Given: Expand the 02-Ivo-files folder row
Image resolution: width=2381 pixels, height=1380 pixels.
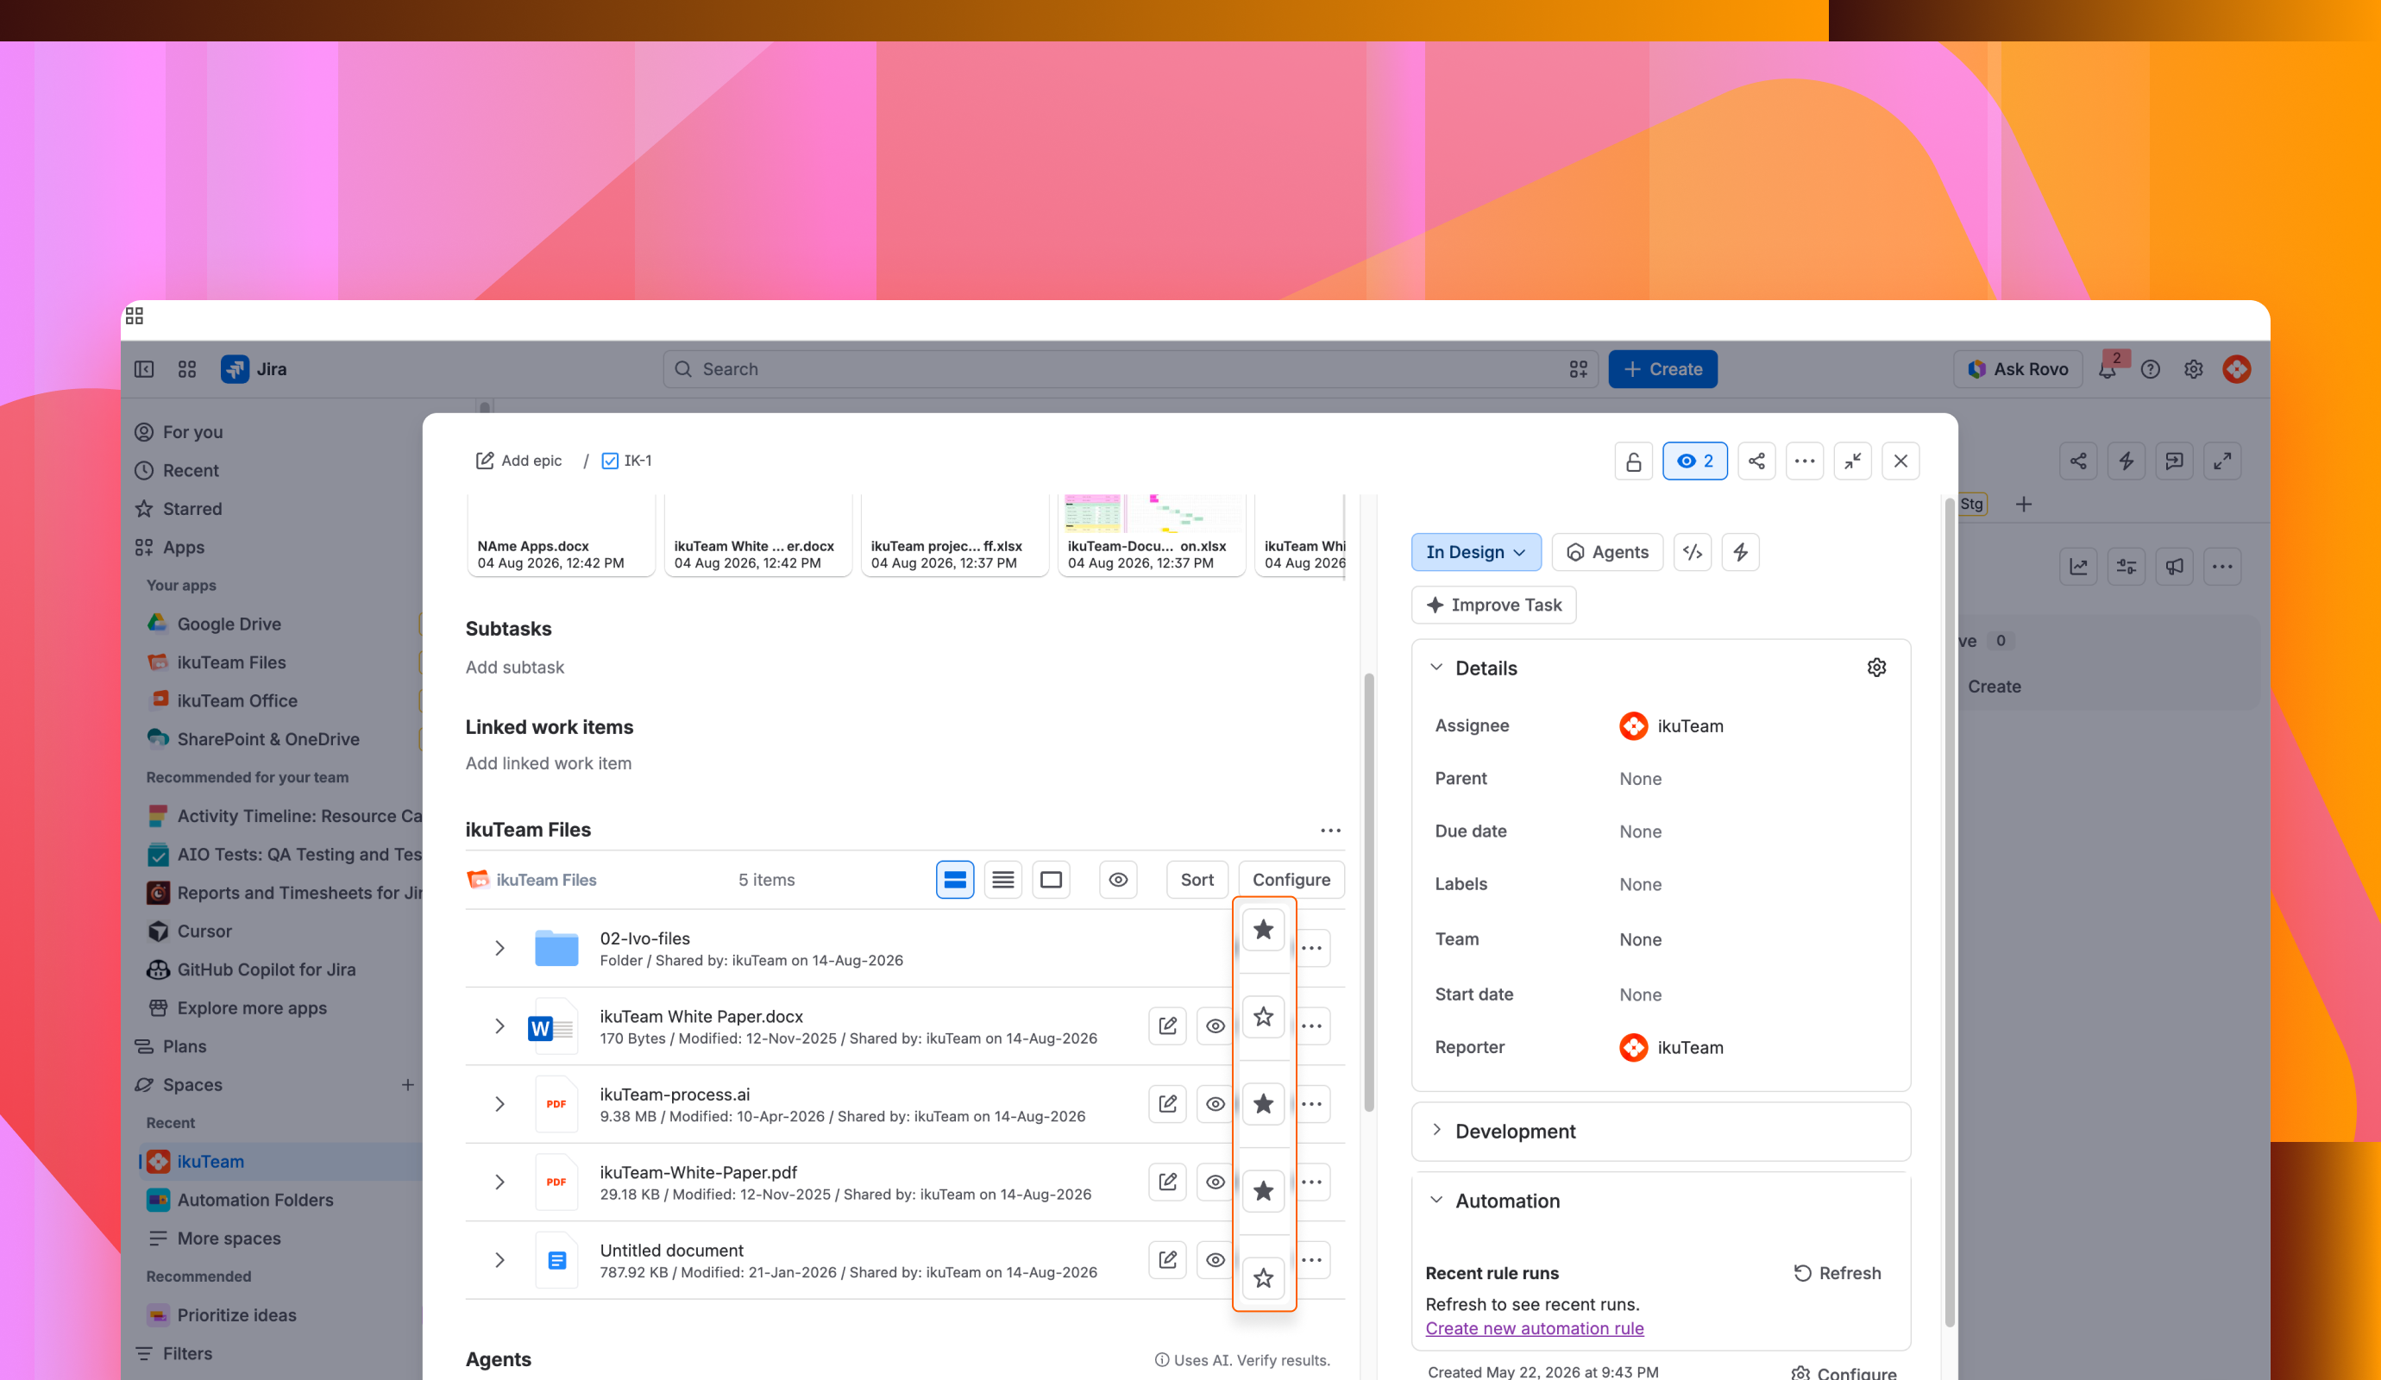Looking at the screenshot, I should pyautogui.click(x=499, y=947).
